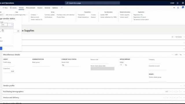Click the action pane search icon
This screenshot has height=104, width=185.
(x=62, y=8)
